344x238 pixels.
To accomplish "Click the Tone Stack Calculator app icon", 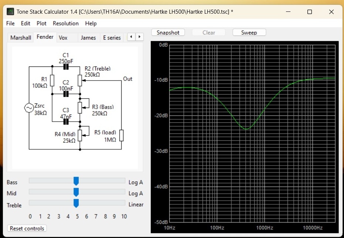I will tap(10, 11).
